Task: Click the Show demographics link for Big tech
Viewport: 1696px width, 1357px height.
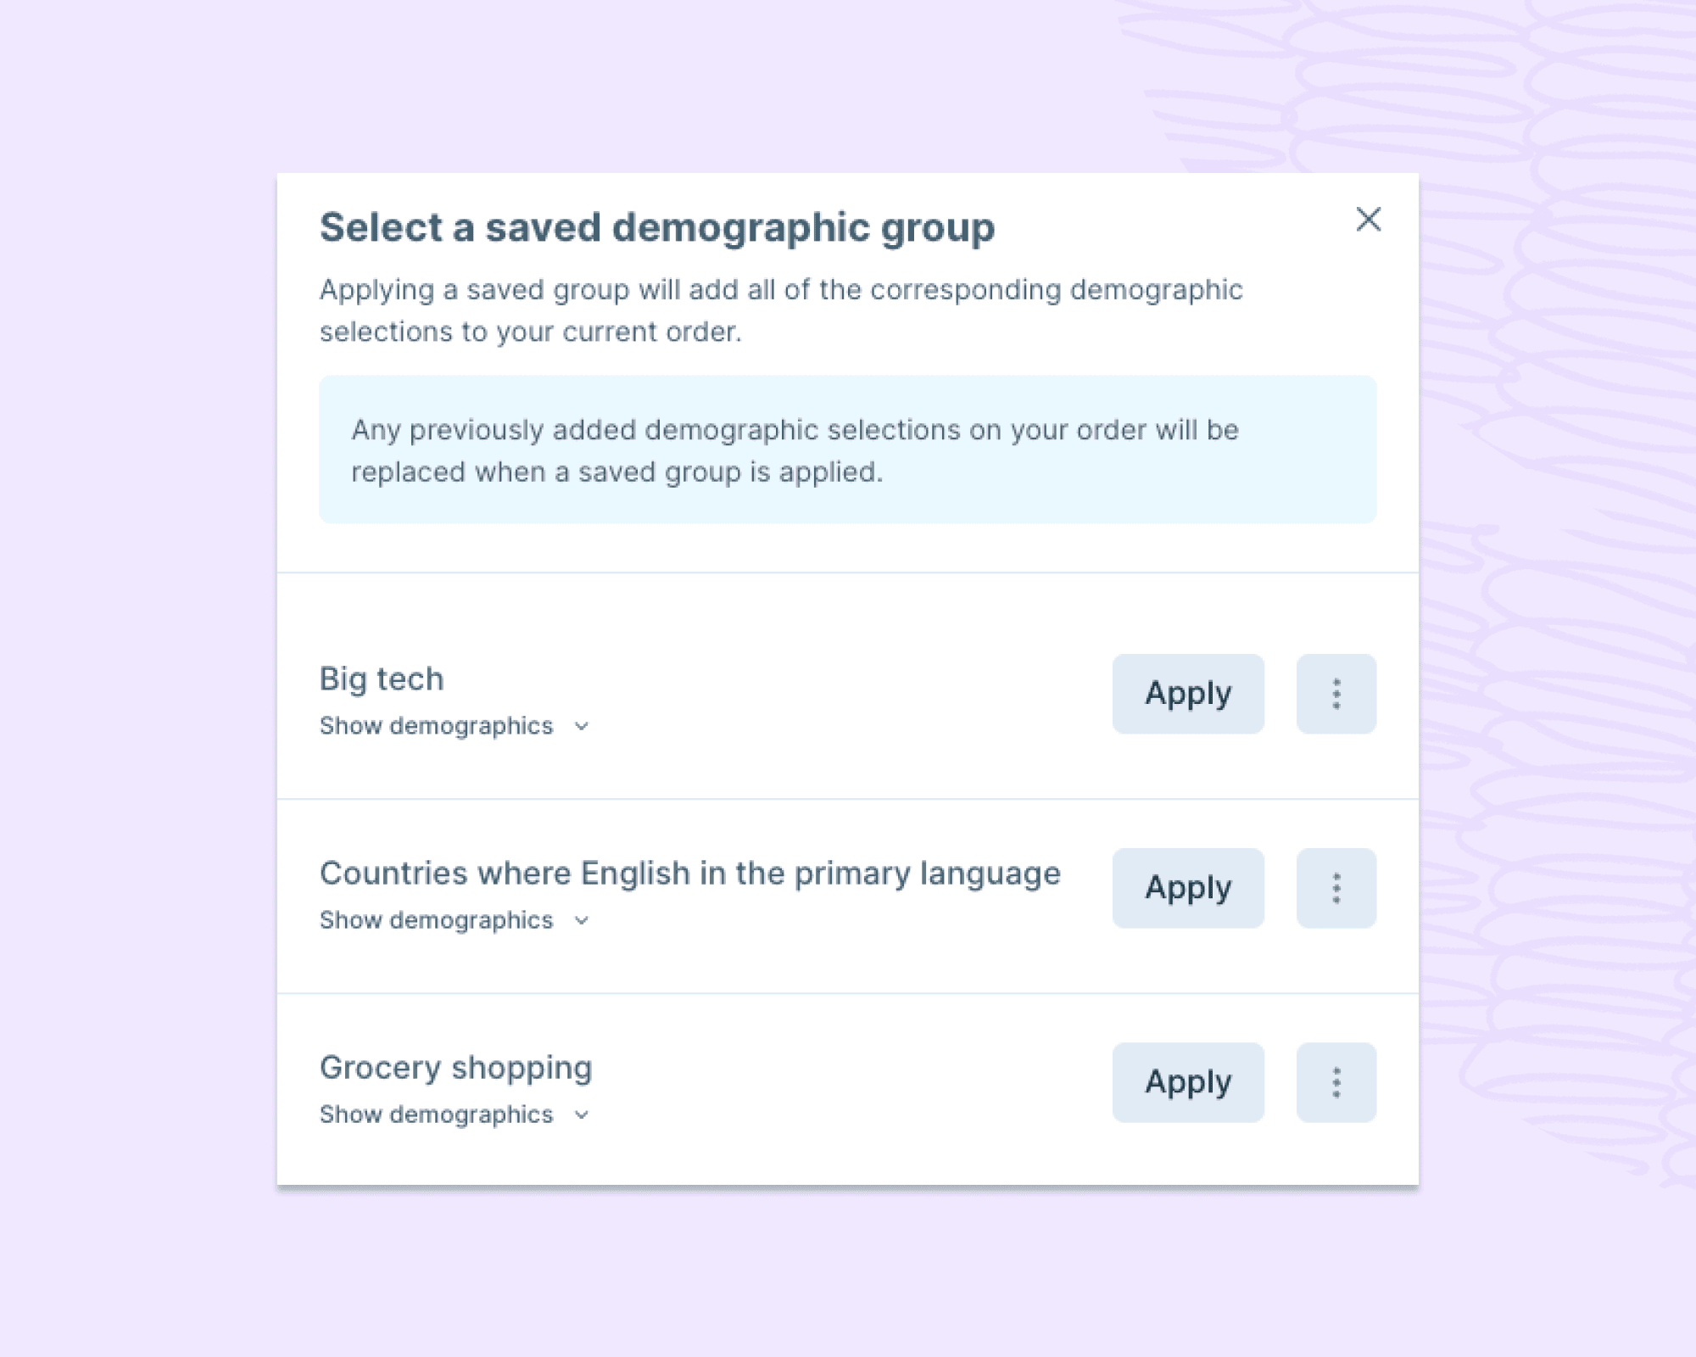Action: [436, 725]
